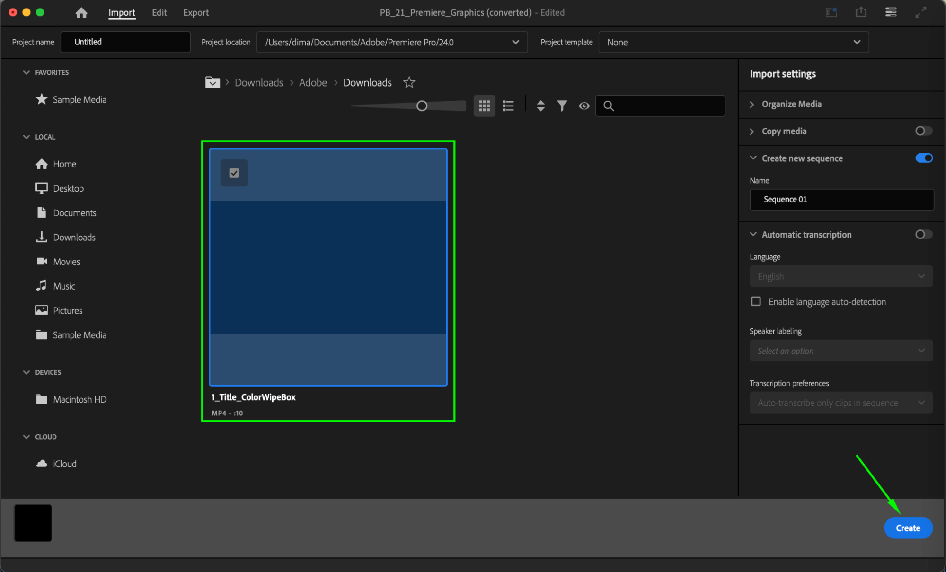Open the share/quick export icon
Screen dimensions: 946x572
pos(861,12)
